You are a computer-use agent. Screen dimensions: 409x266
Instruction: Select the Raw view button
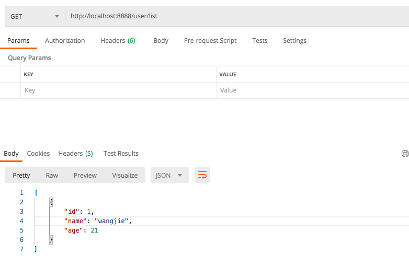pyautogui.click(x=52, y=176)
